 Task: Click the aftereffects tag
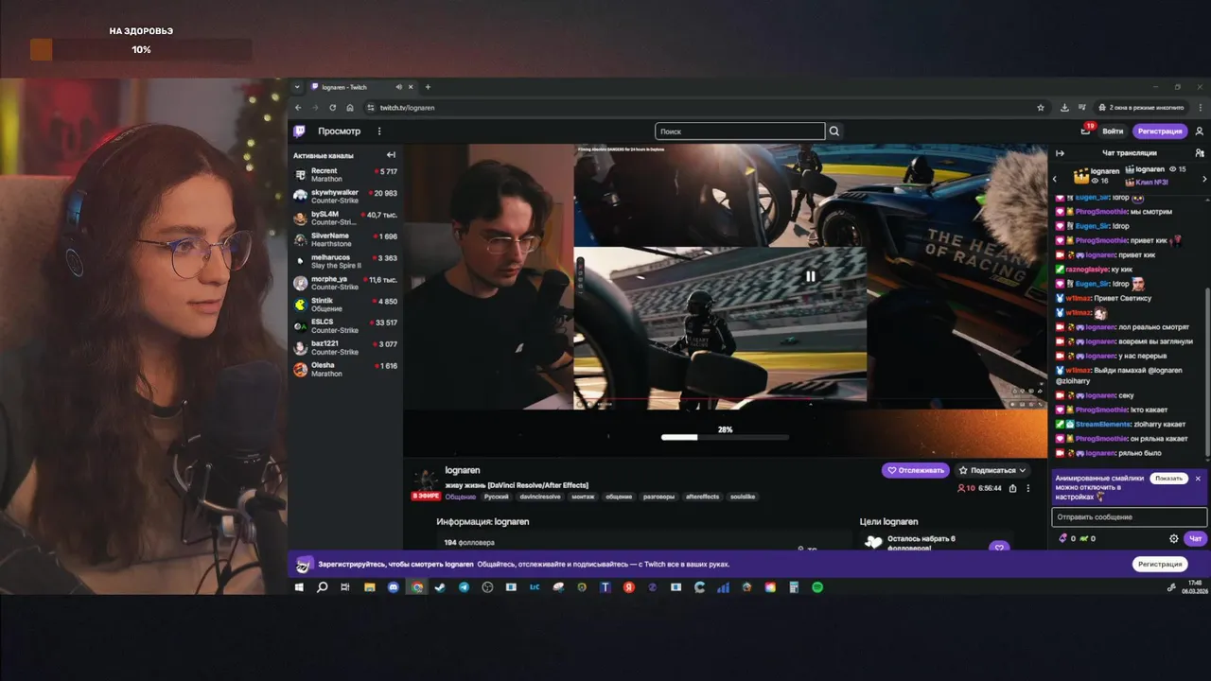point(702,497)
